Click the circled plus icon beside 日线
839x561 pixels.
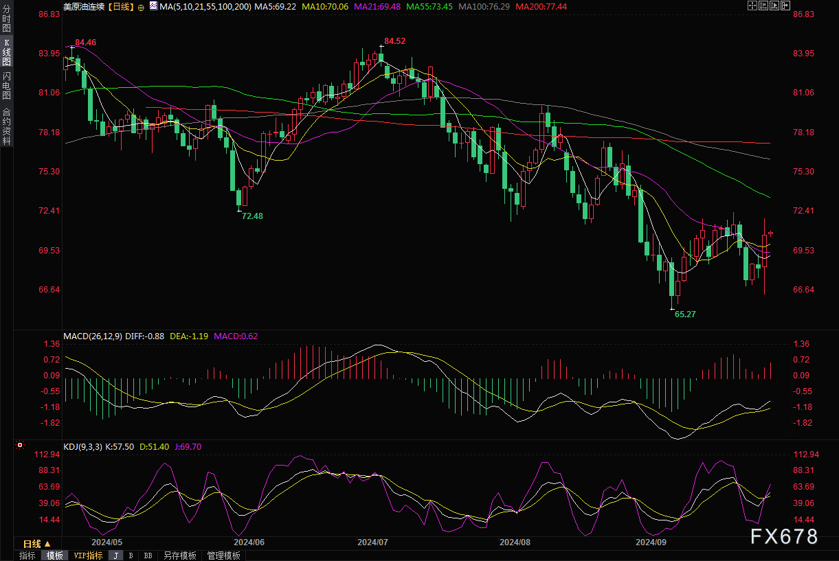pyautogui.click(x=141, y=6)
